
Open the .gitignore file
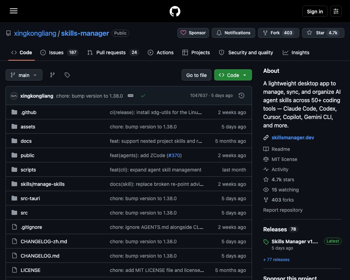tap(31, 227)
